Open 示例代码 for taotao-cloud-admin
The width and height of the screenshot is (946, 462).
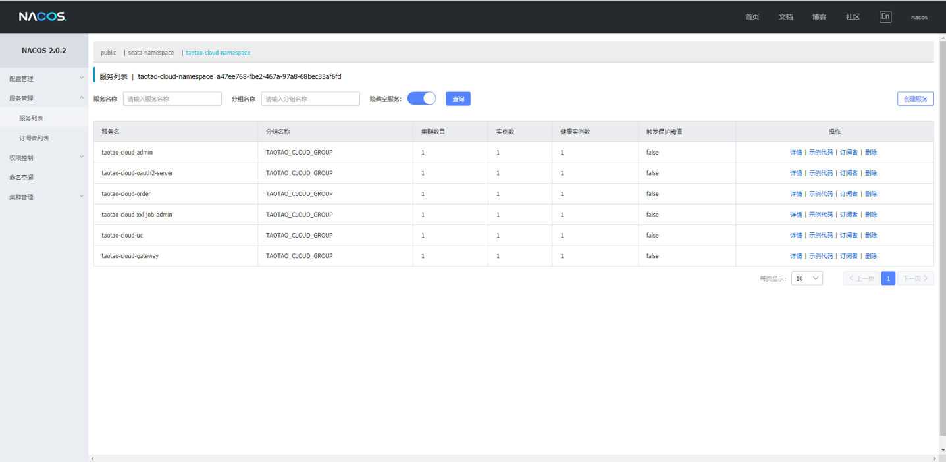point(821,153)
